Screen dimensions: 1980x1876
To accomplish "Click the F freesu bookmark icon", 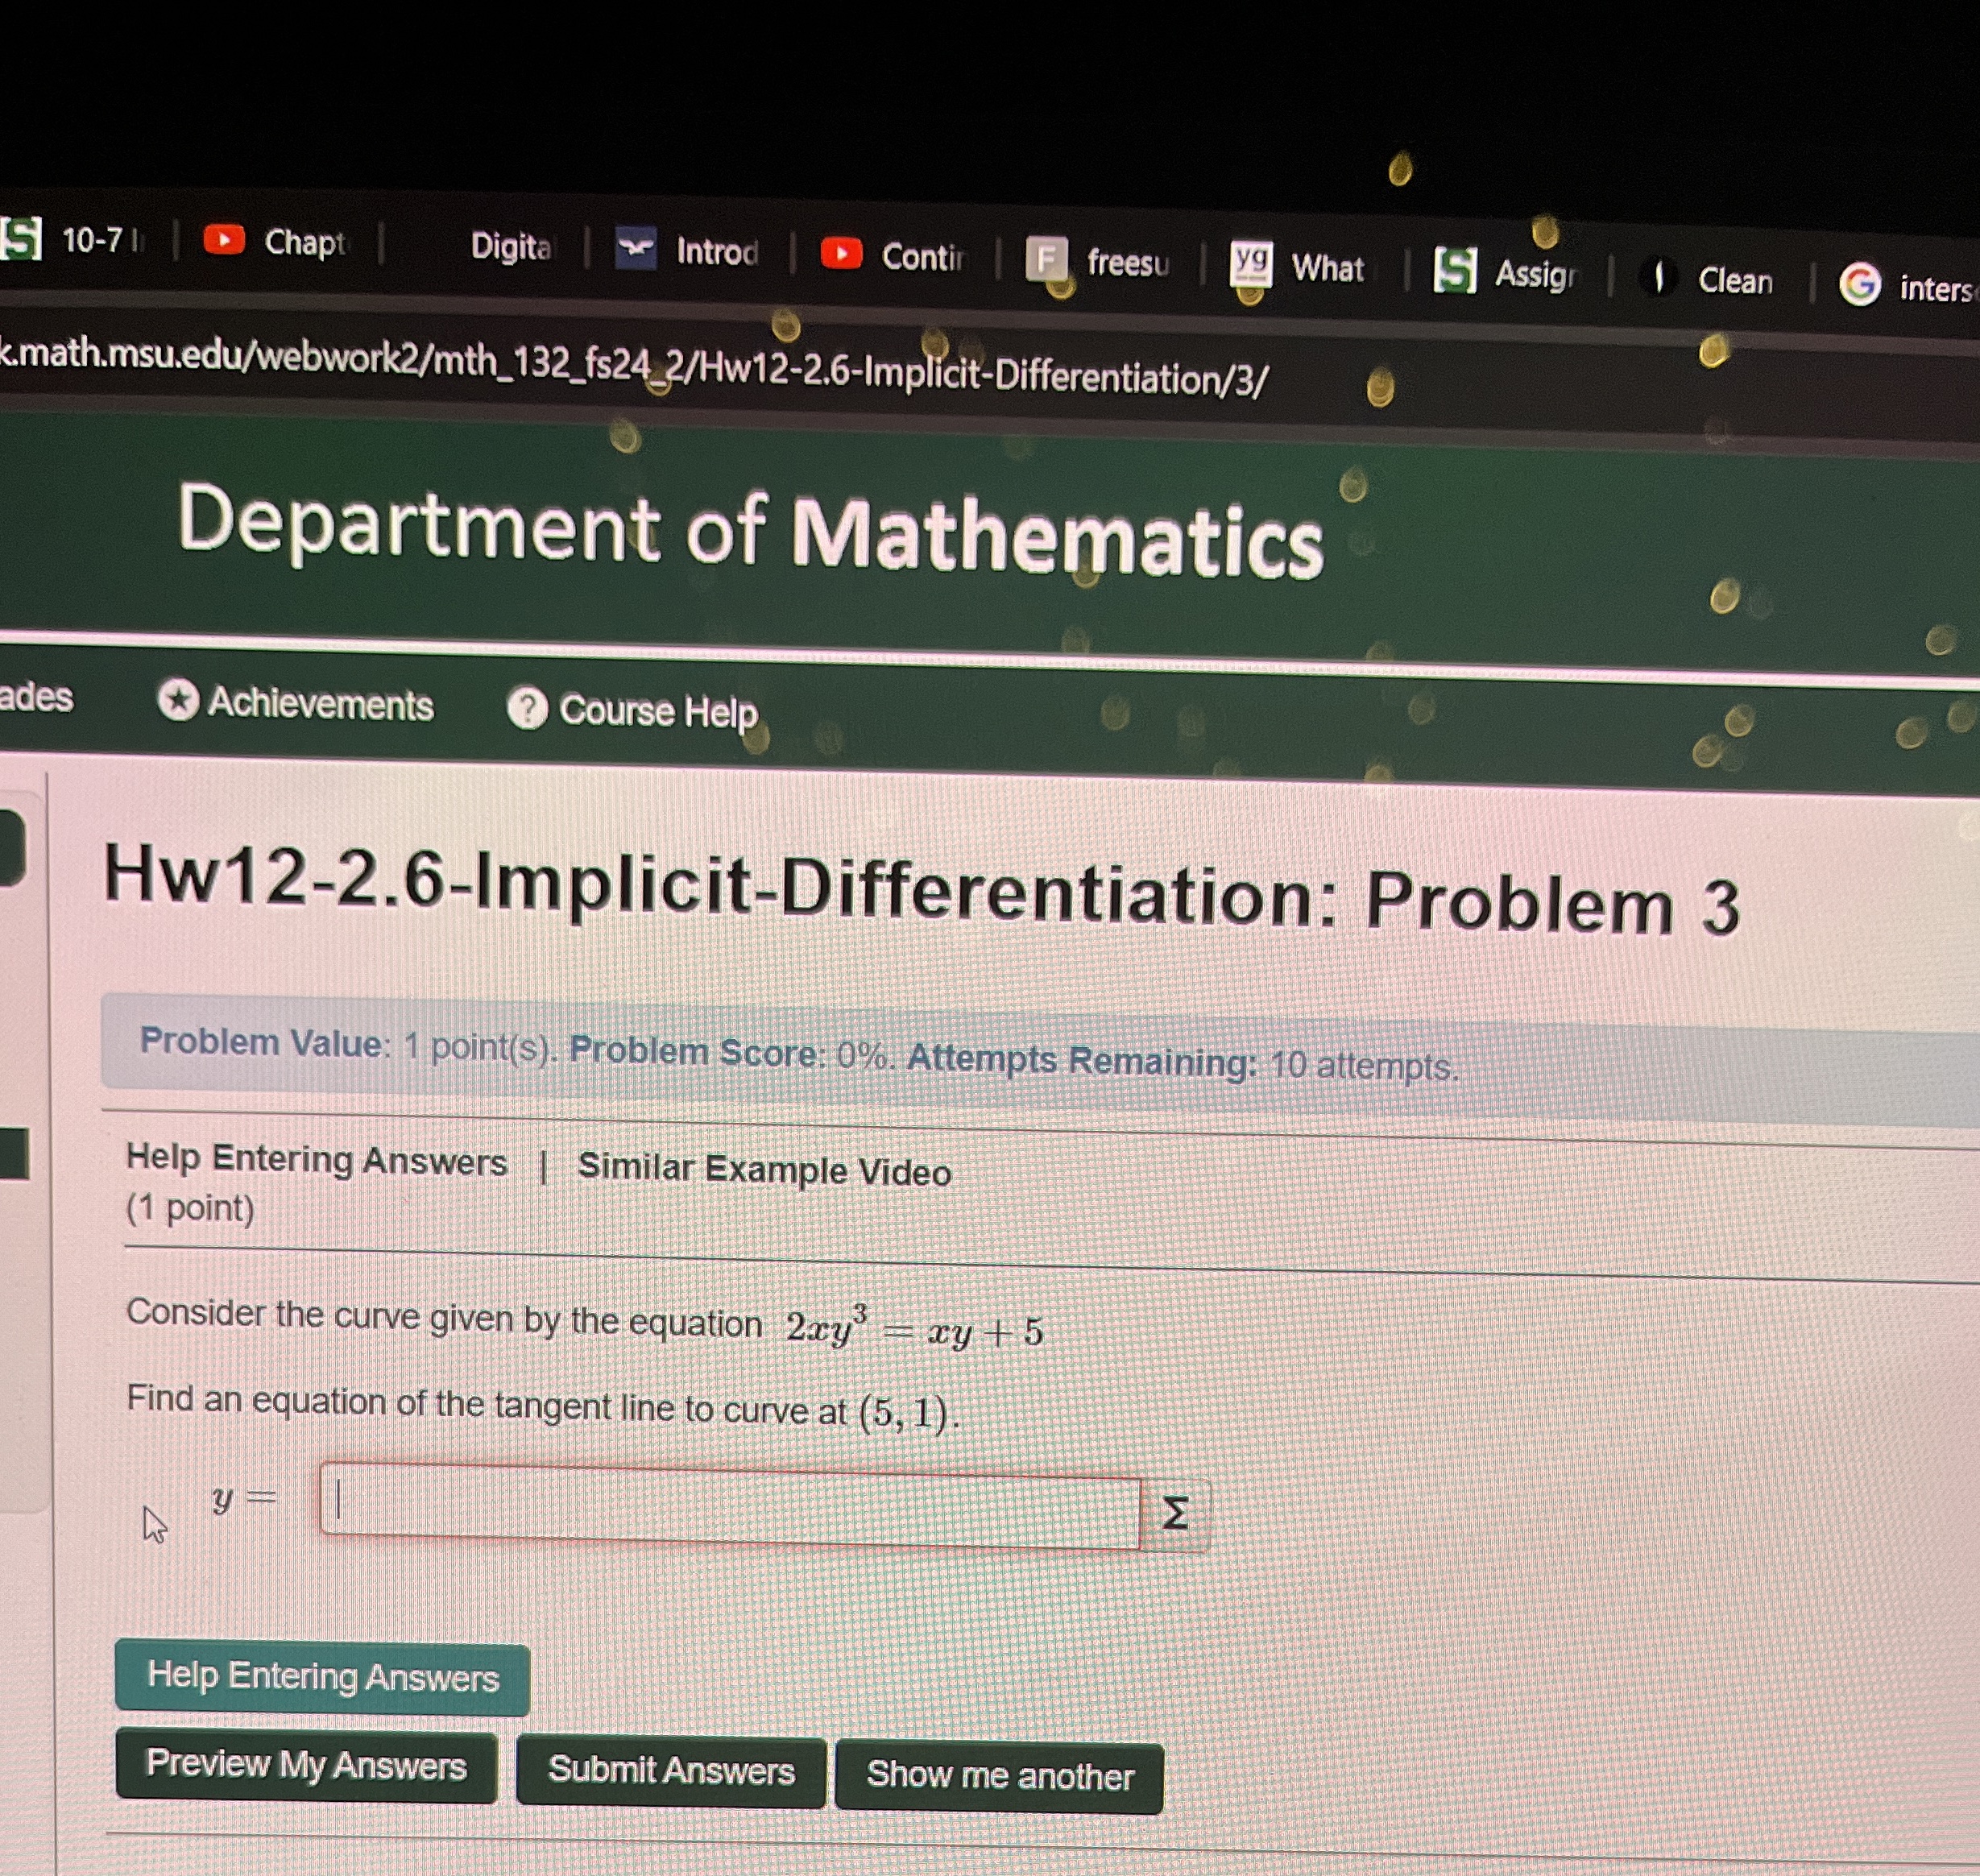I will coord(1046,259).
